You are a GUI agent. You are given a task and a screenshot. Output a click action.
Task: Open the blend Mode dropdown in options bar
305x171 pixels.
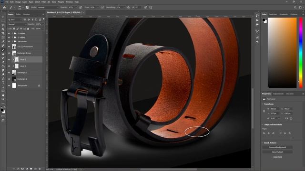click(x=48, y=8)
